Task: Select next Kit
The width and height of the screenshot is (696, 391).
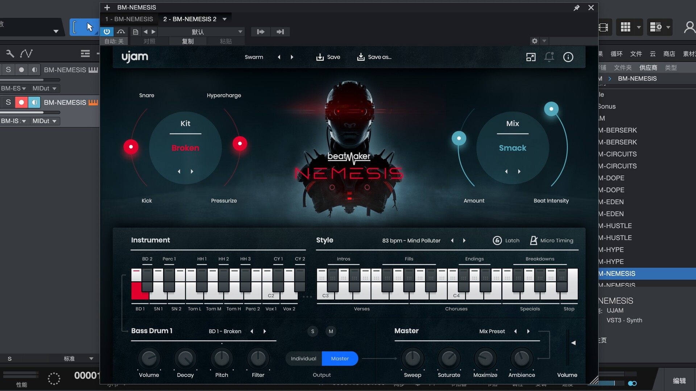Action: point(192,171)
